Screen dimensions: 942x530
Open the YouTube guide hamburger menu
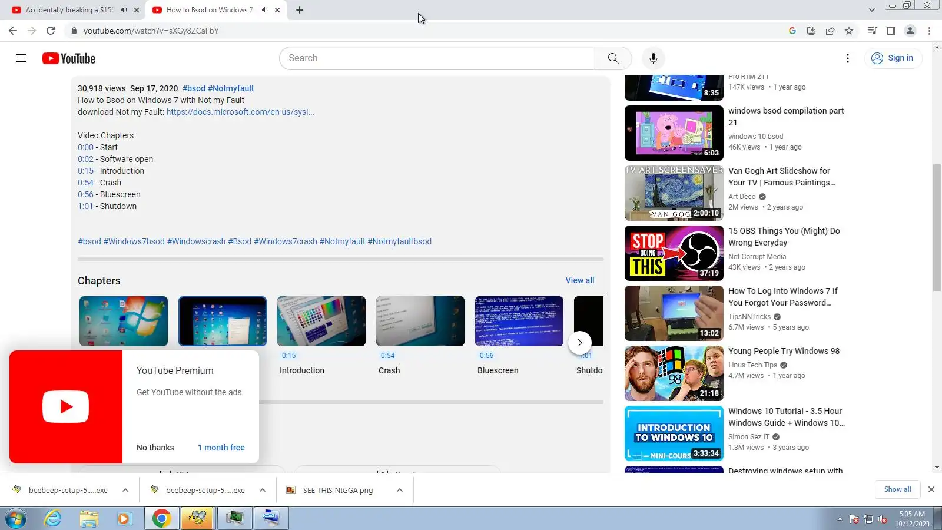click(x=21, y=58)
